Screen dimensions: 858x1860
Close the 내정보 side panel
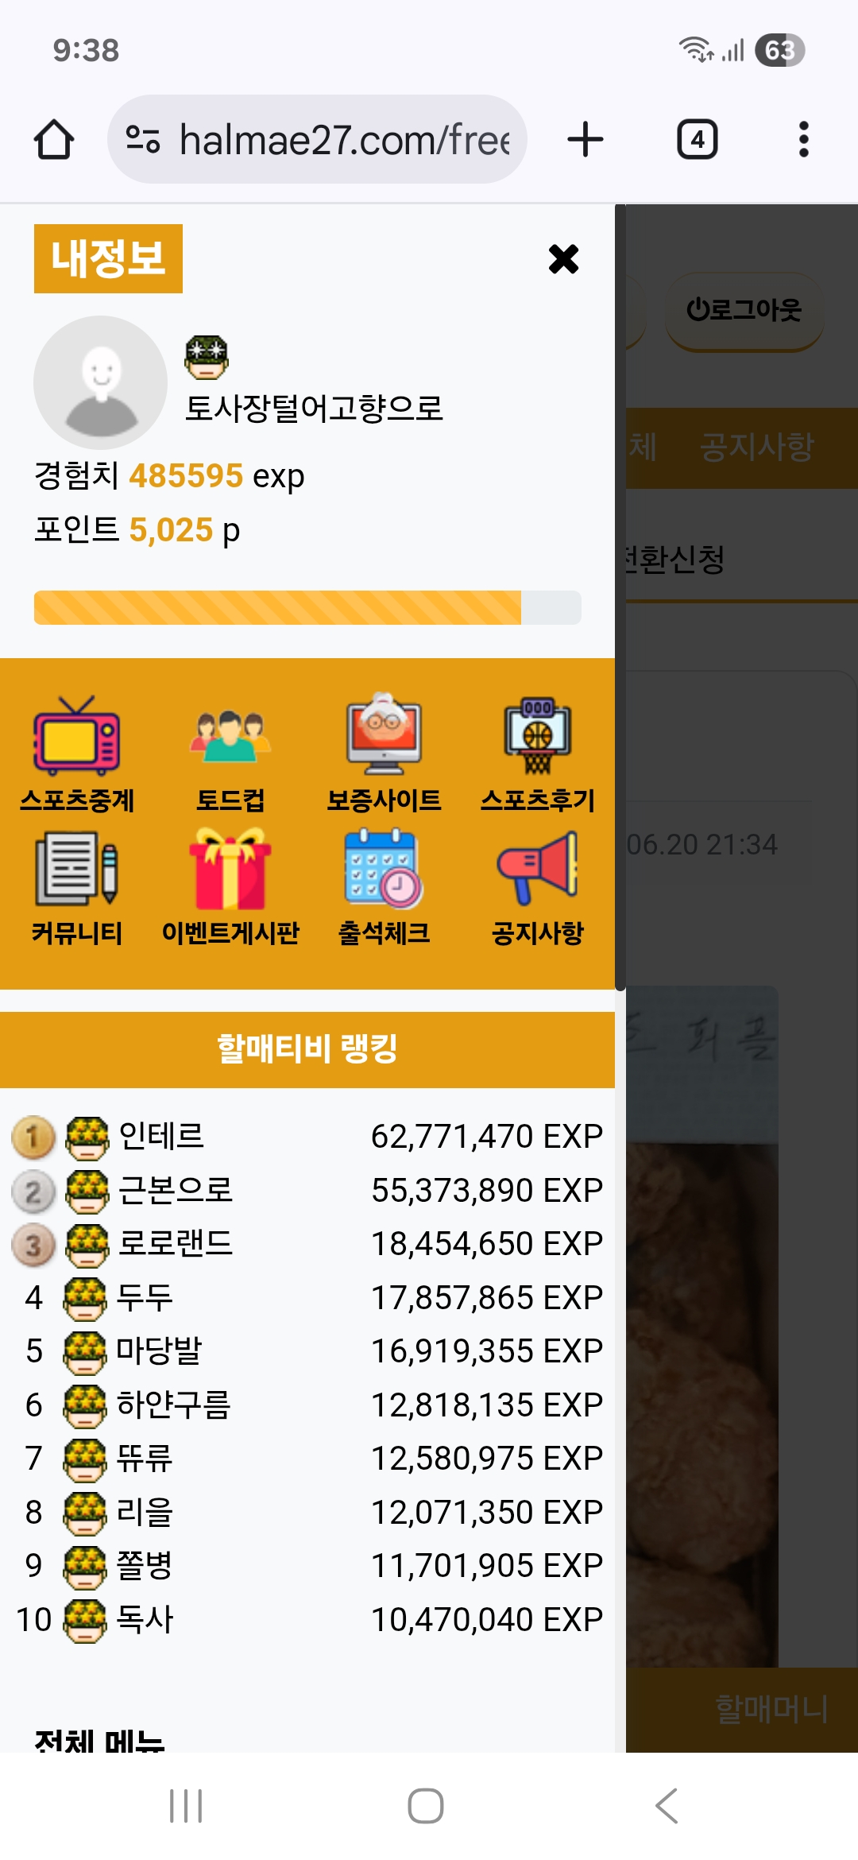tap(564, 259)
